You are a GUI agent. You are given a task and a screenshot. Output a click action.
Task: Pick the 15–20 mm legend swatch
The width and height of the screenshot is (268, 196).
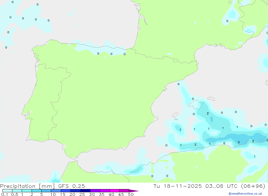click(x=66, y=191)
